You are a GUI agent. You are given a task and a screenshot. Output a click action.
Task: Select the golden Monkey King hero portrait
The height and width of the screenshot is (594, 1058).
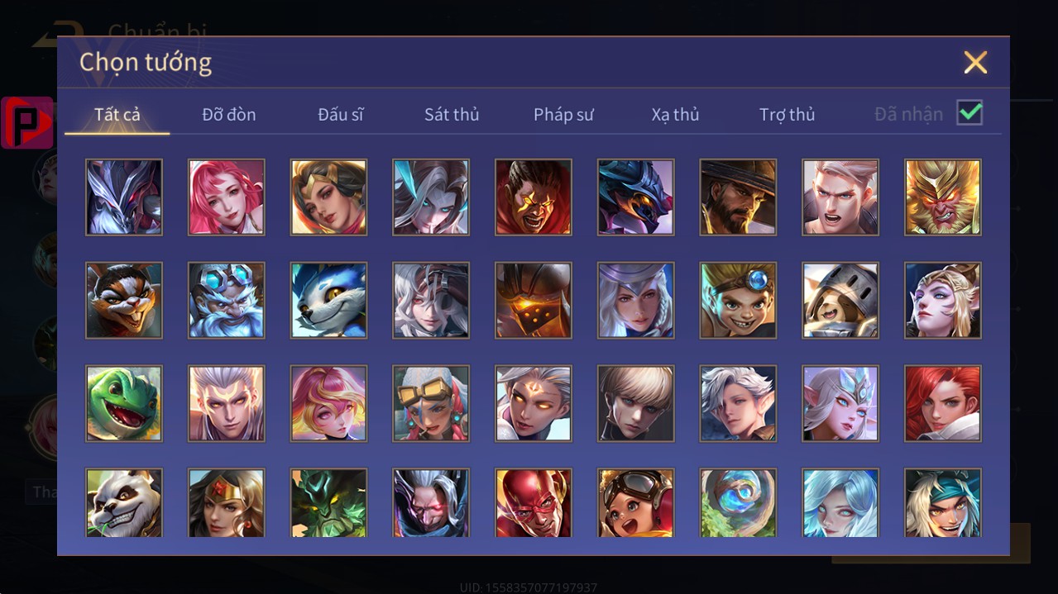pos(943,197)
